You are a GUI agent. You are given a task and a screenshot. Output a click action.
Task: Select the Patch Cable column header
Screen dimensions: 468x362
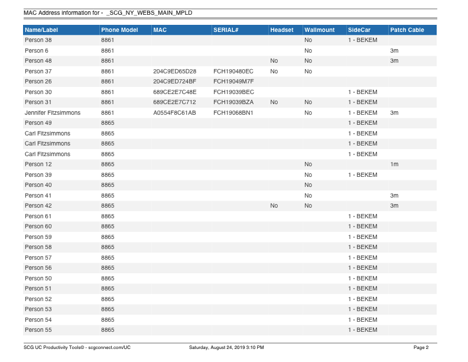click(x=407, y=30)
